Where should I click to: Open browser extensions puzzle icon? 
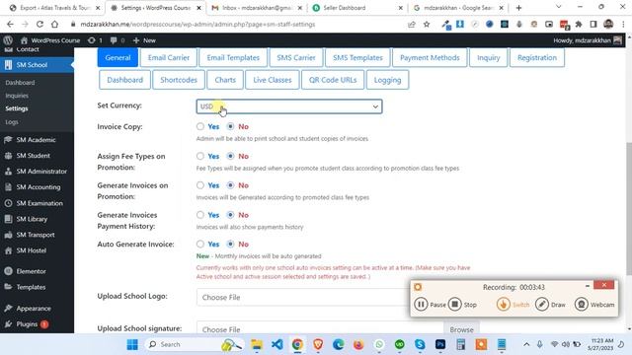[579, 24]
